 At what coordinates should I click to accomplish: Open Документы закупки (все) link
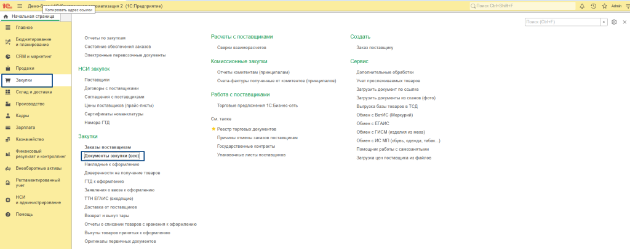tap(112, 156)
